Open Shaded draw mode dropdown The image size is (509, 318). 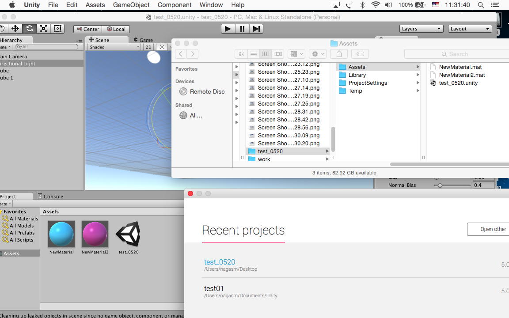click(114, 47)
